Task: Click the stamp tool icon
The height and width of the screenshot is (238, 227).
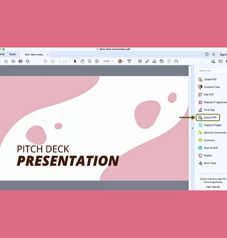Action: click(162, 61)
